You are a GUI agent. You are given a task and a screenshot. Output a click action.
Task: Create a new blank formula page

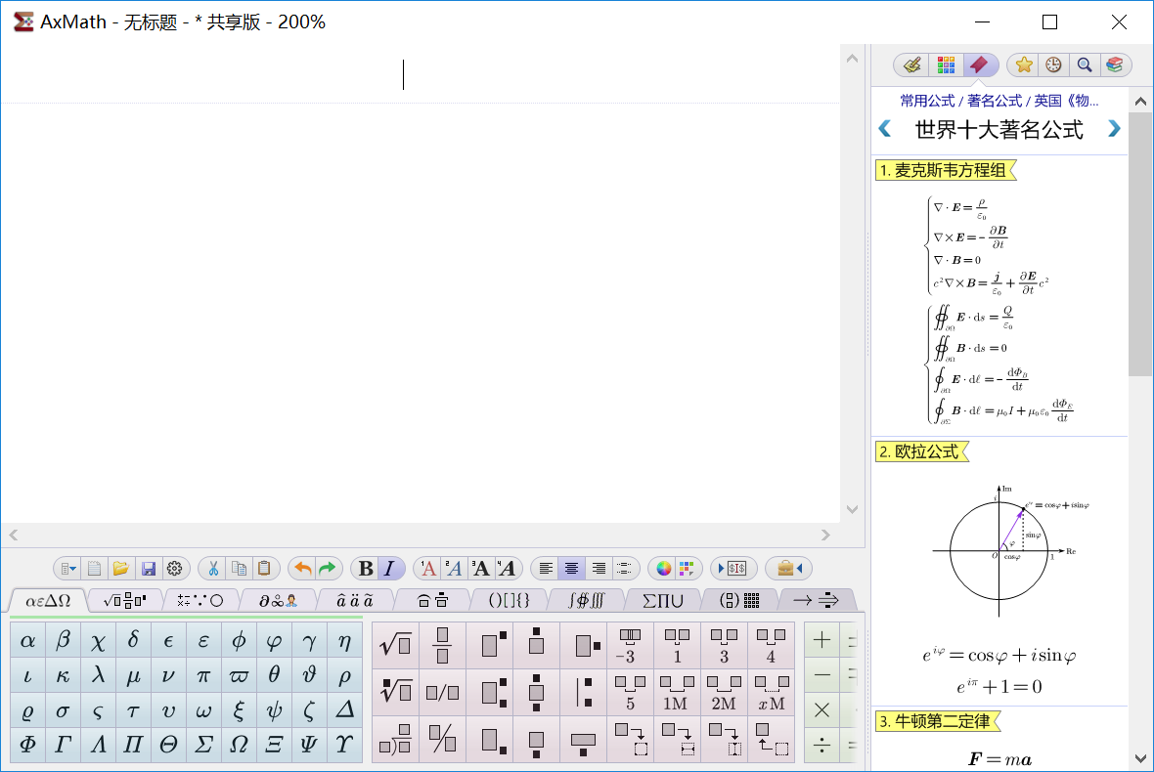tap(94, 569)
